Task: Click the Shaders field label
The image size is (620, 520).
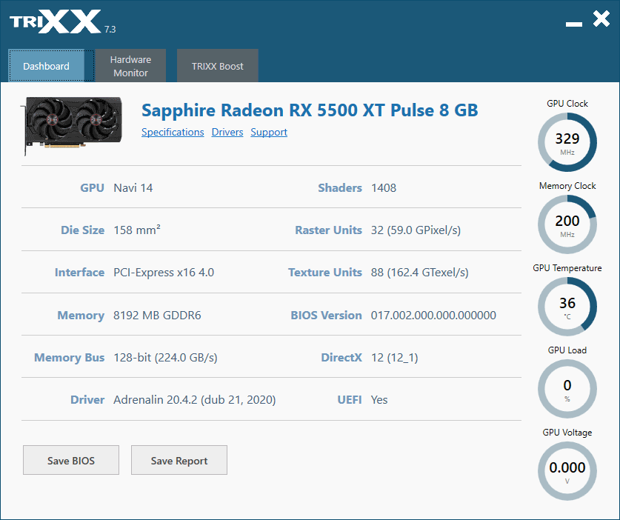Action: click(x=340, y=188)
